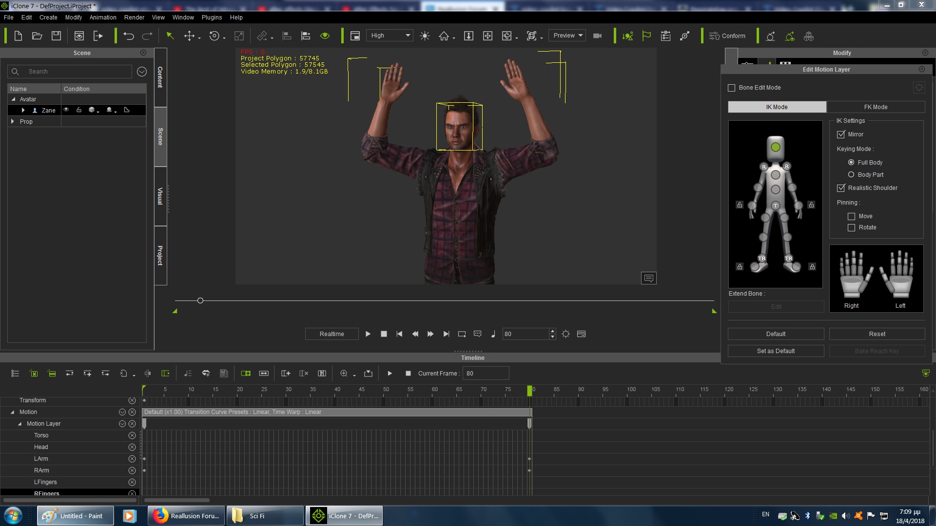Click the green flag icon
This screenshot has width=936, height=526.
pos(646,36)
